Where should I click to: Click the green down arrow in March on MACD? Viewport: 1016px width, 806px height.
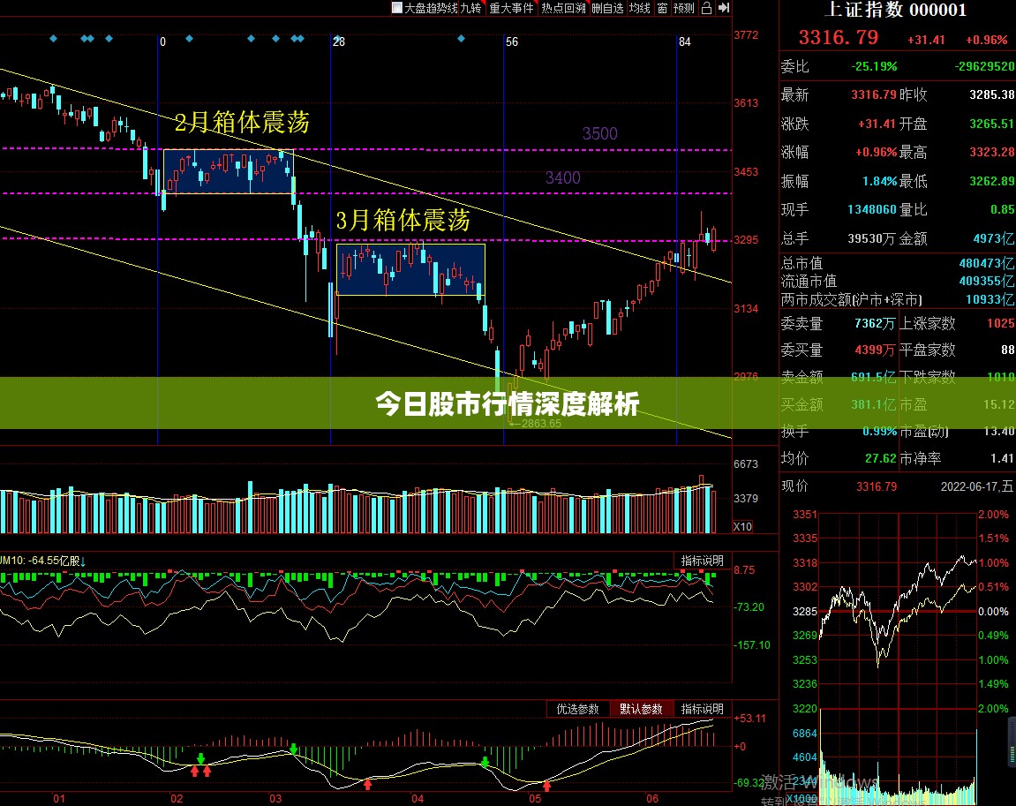click(294, 749)
